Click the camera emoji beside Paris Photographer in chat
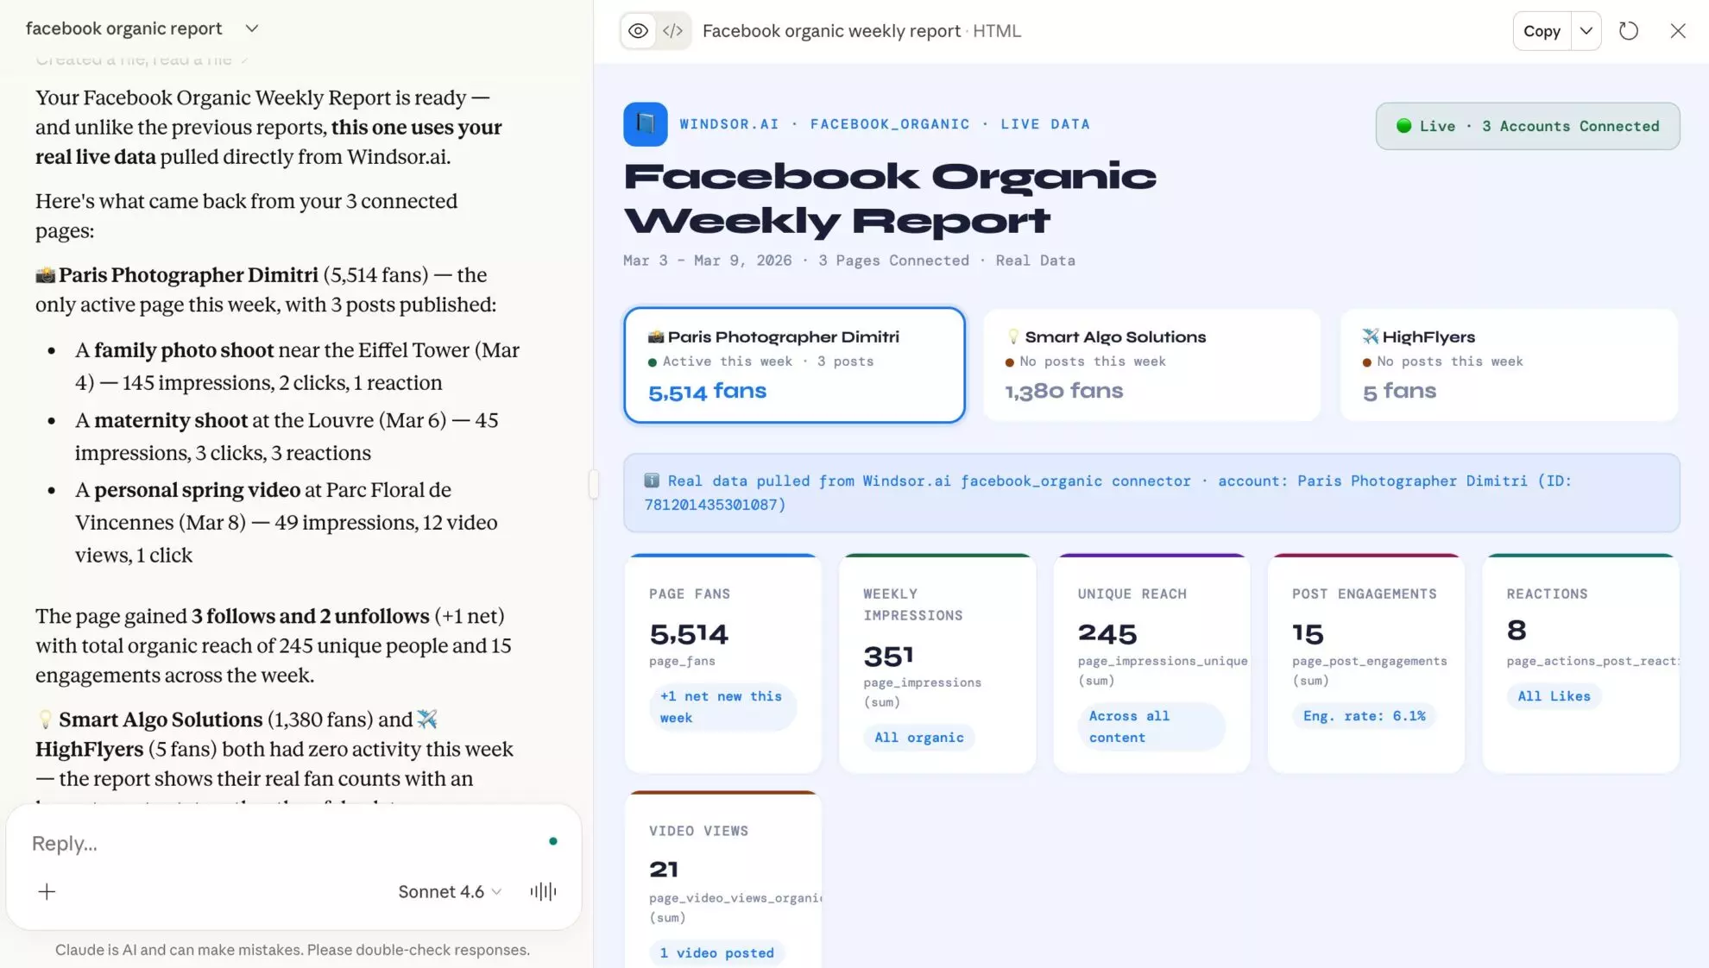This screenshot has width=1709, height=968. coord(46,275)
